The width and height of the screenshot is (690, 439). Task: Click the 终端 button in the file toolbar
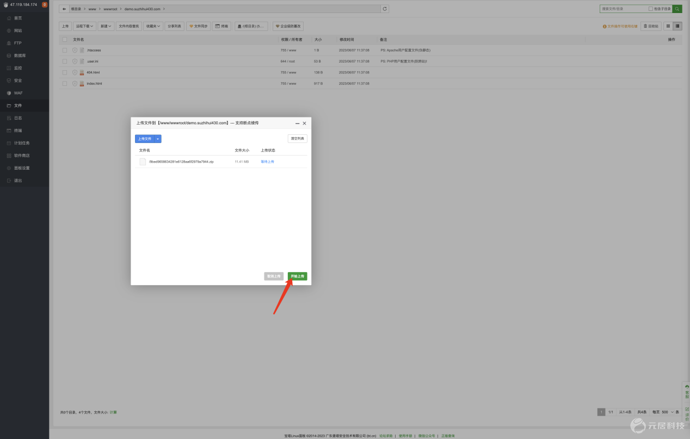click(222, 26)
